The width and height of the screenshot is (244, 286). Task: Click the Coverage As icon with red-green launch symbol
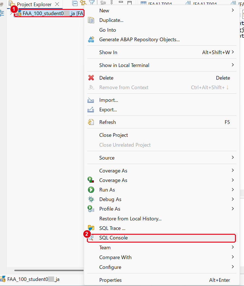(91, 180)
